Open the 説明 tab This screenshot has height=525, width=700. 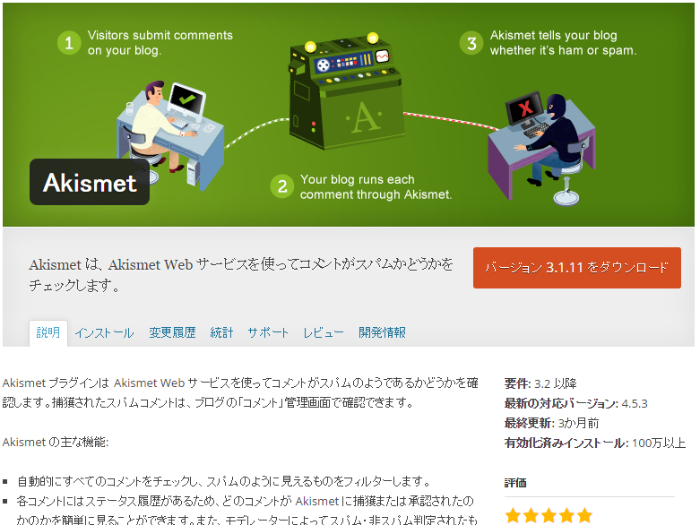tap(48, 332)
